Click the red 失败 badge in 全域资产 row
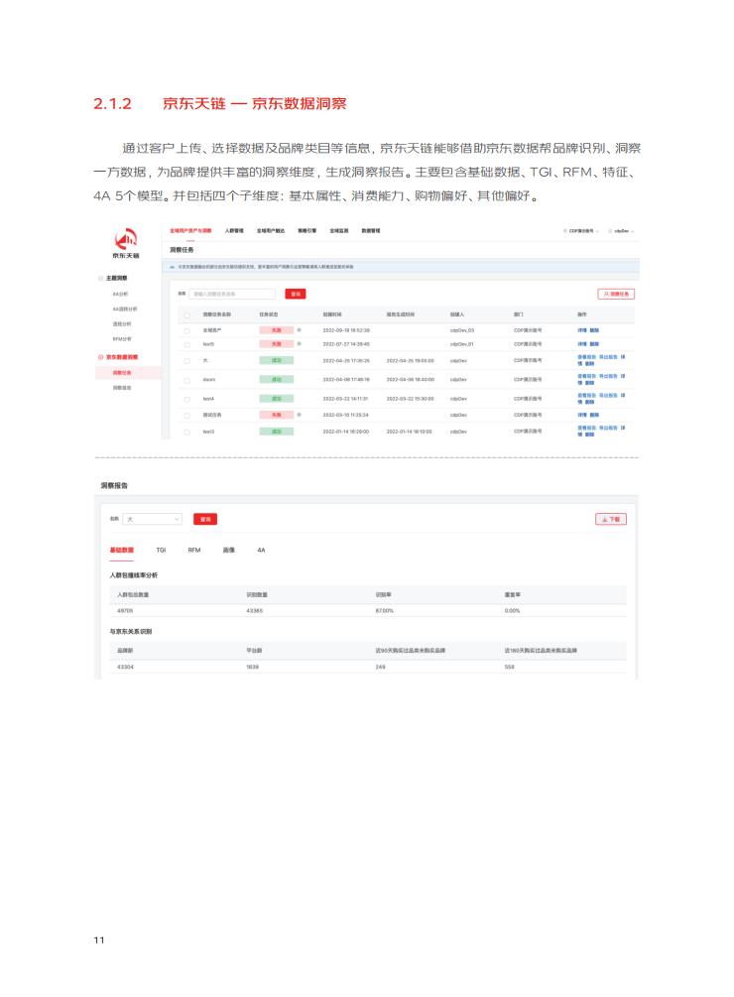 coord(277,330)
